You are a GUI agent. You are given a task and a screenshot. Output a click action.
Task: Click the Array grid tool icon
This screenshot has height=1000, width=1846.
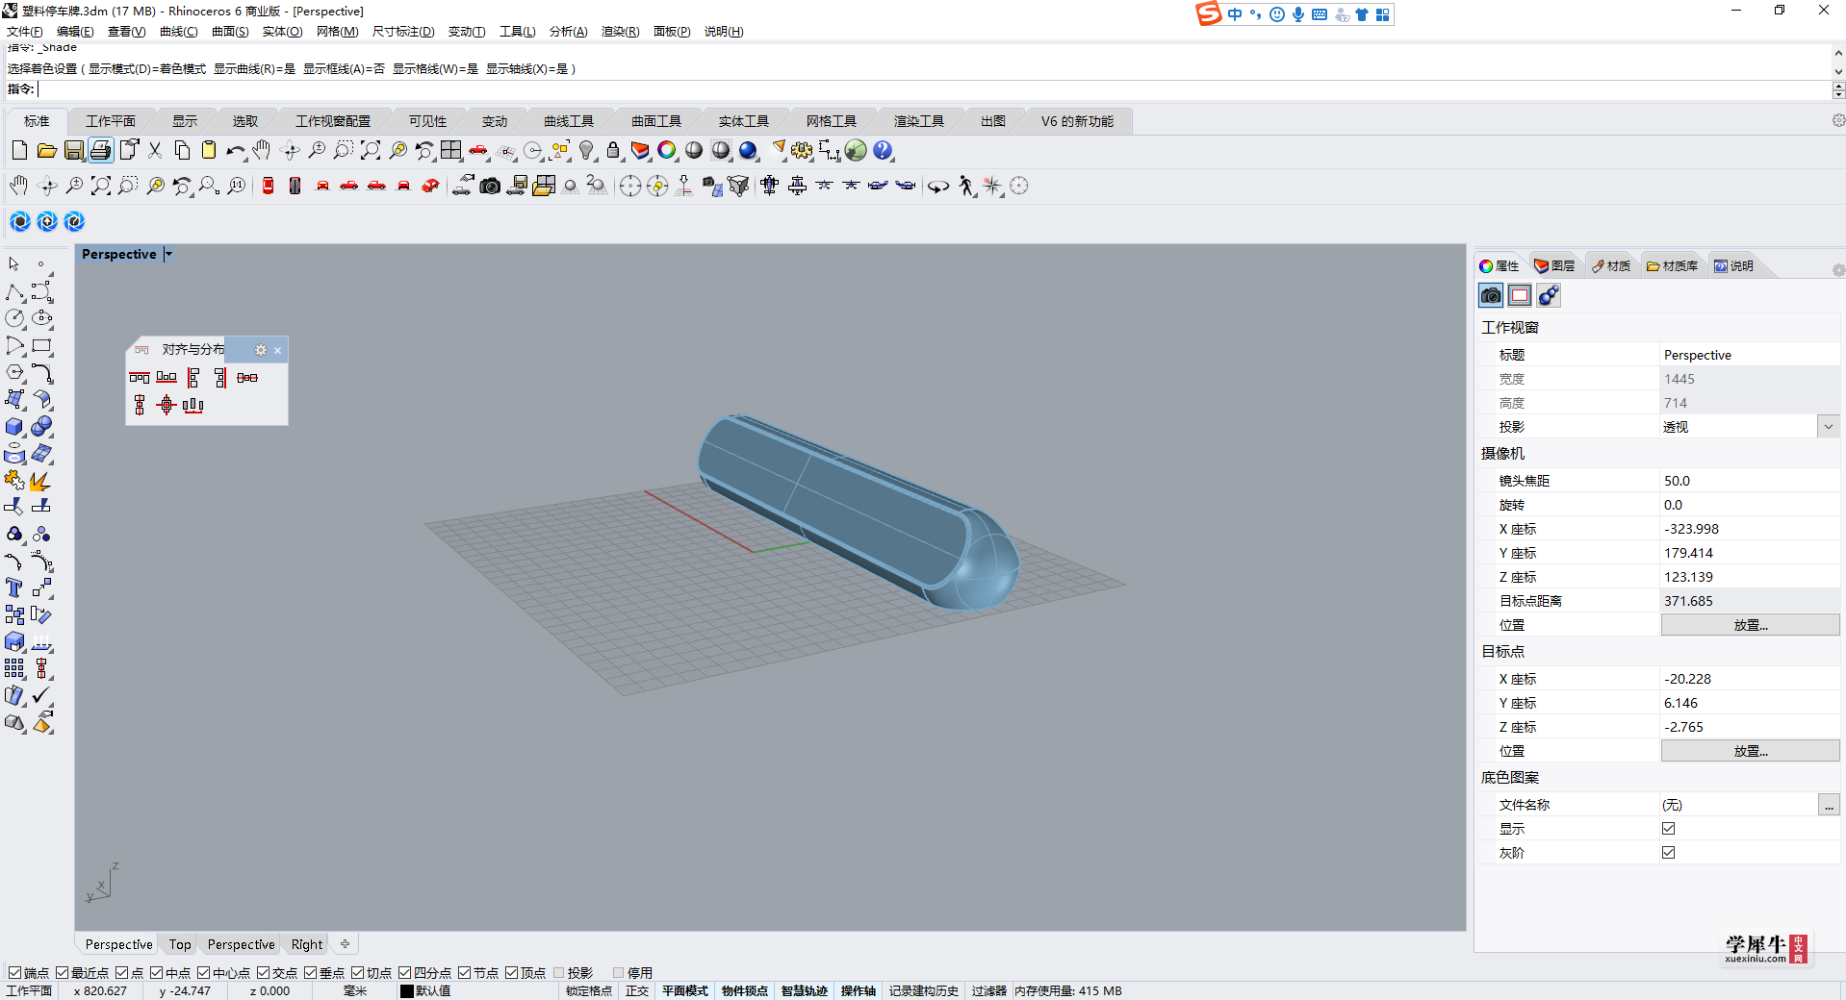coord(14,668)
